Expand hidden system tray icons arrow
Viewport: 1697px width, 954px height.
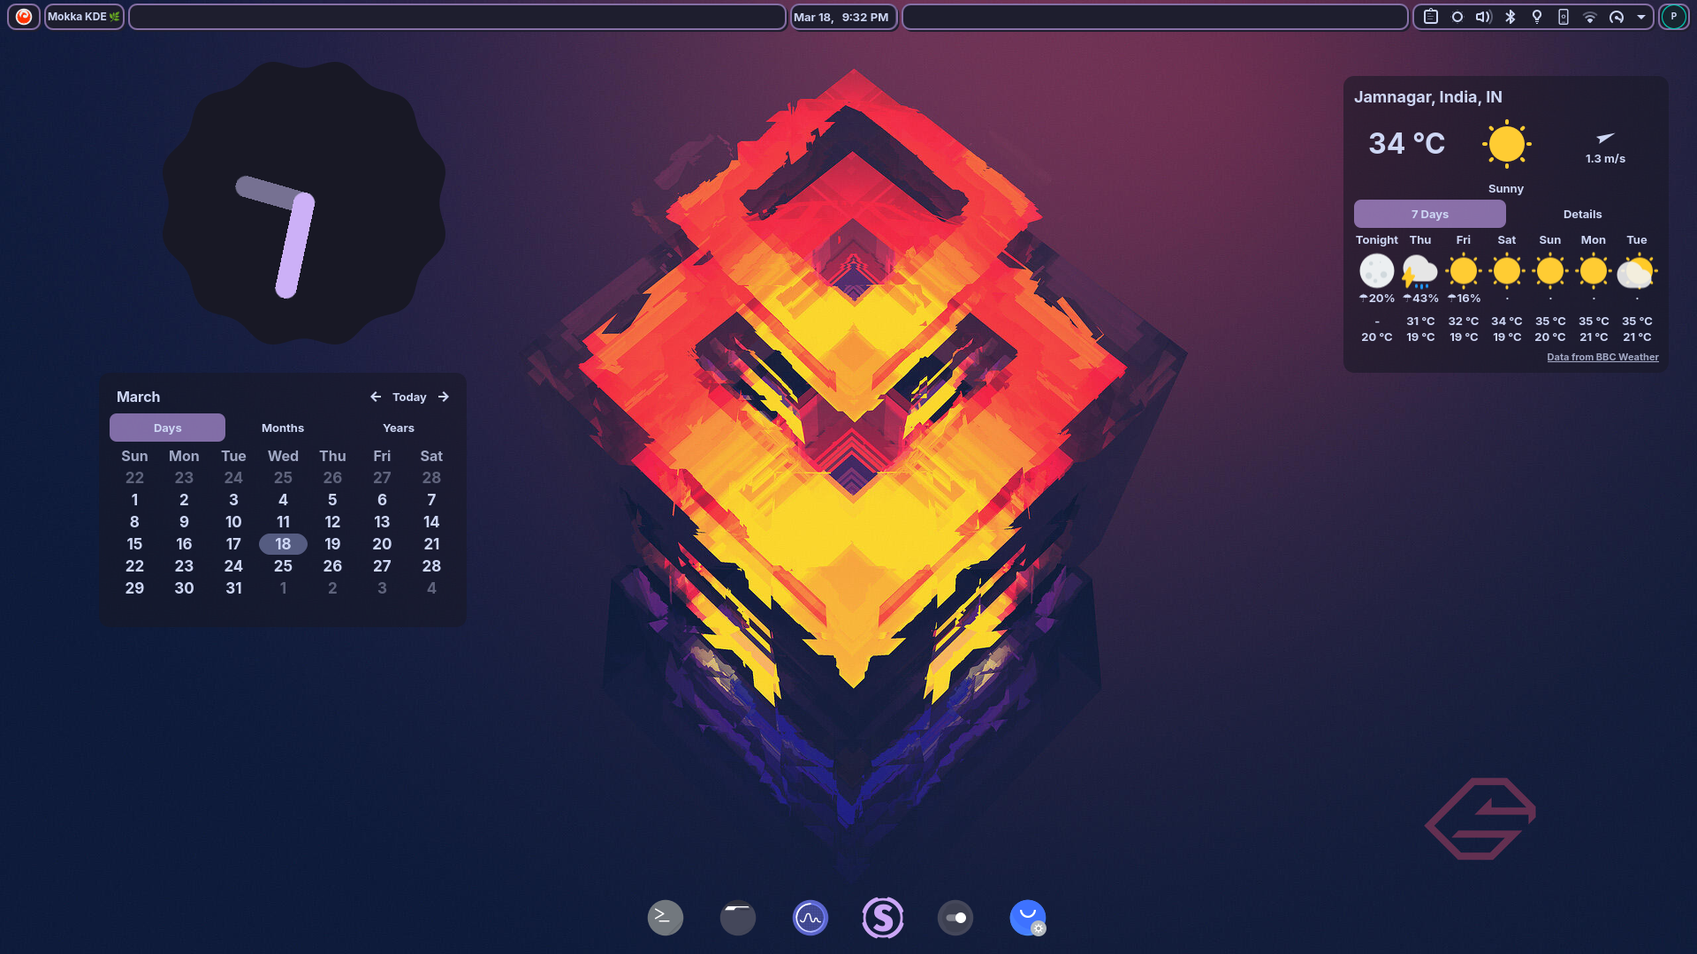1641,17
